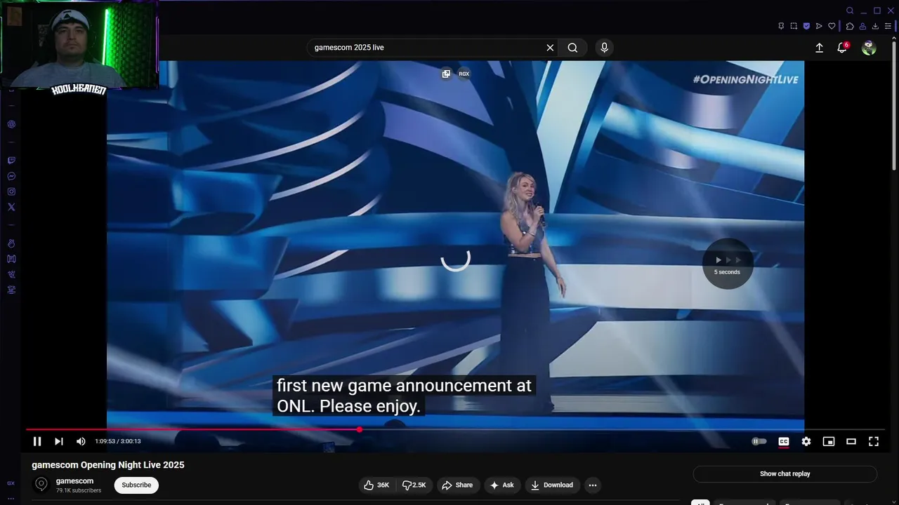Open the sidebar icon below the hand
This screenshot has width=899, height=505.
click(11, 259)
